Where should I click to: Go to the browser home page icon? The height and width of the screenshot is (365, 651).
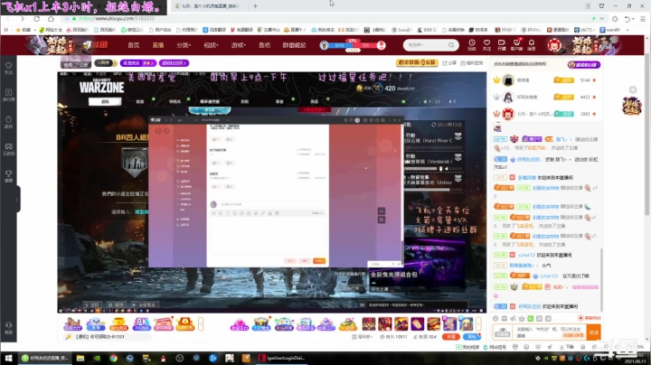pyautogui.click(x=51, y=19)
